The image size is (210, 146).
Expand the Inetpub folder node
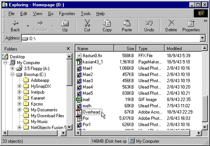coord(19,92)
